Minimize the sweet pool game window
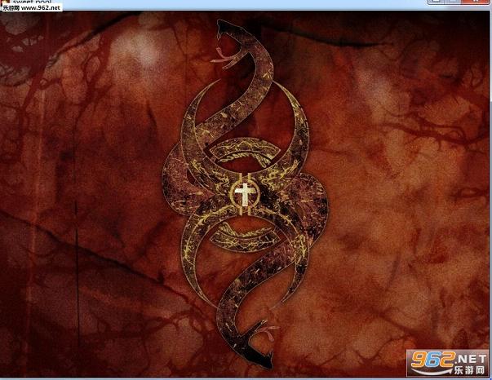This screenshot has width=492, height=380. pos(436,2)
